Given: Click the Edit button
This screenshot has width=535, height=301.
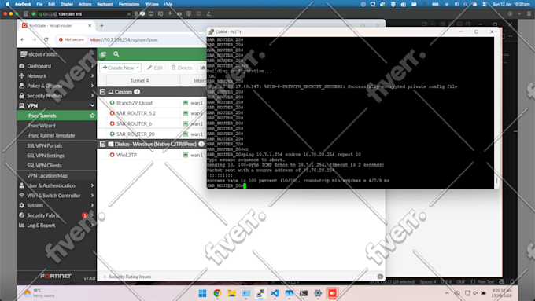Looking at the screenshot, I should (x=155, y=68).
